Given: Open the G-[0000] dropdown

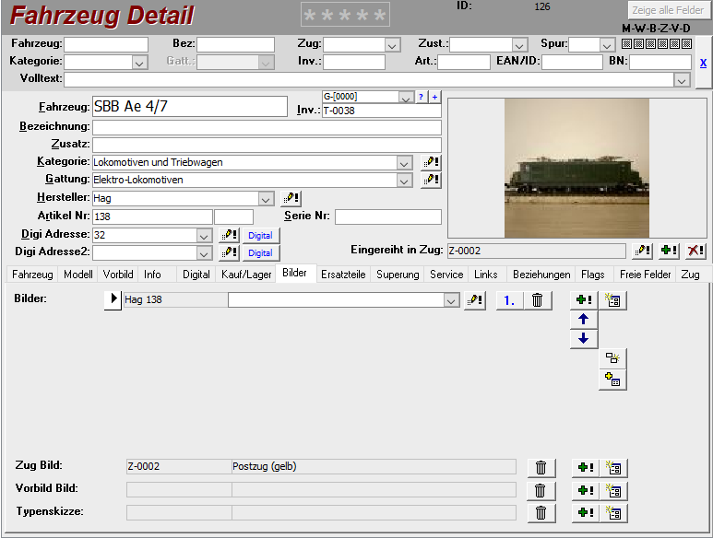Looking at the screenshot, I should coord(406,97).
